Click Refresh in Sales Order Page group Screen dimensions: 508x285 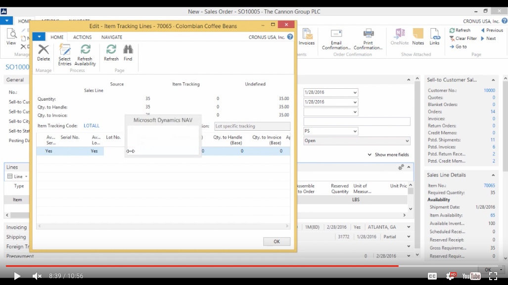[460, 30]
